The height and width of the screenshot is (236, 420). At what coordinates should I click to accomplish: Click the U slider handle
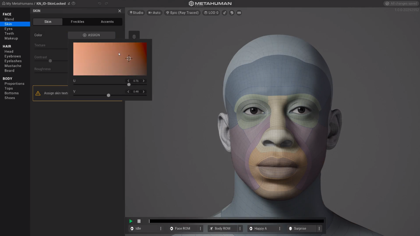tap(129, 85)
